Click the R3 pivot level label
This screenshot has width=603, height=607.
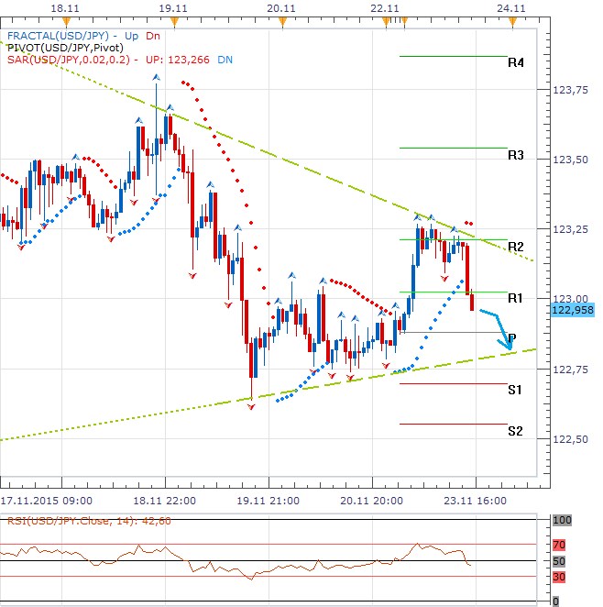click(516, 155)
